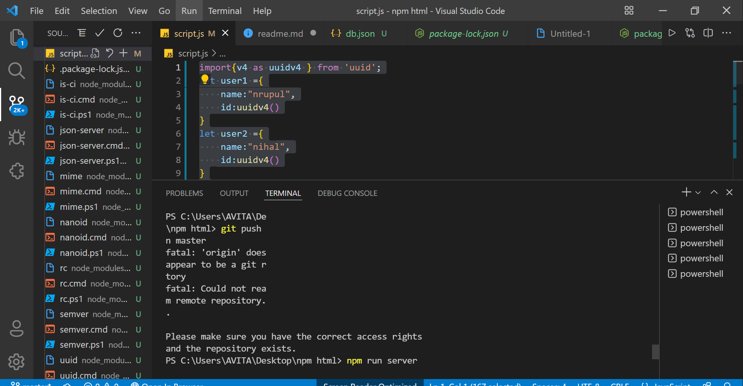Click the source control commit checkmark
Screen dimensions: 743x386
(x=100, y=33)
